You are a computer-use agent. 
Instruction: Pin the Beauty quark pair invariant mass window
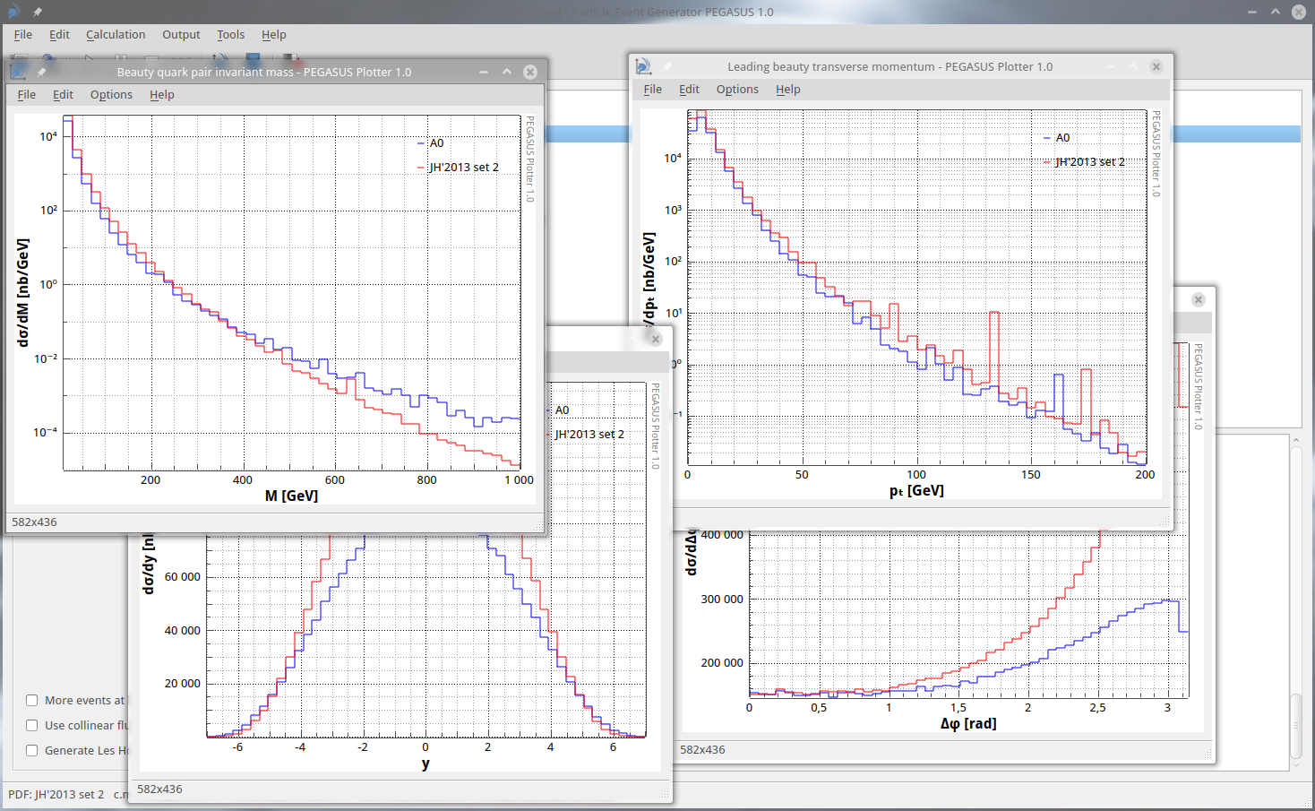[41, 72]
